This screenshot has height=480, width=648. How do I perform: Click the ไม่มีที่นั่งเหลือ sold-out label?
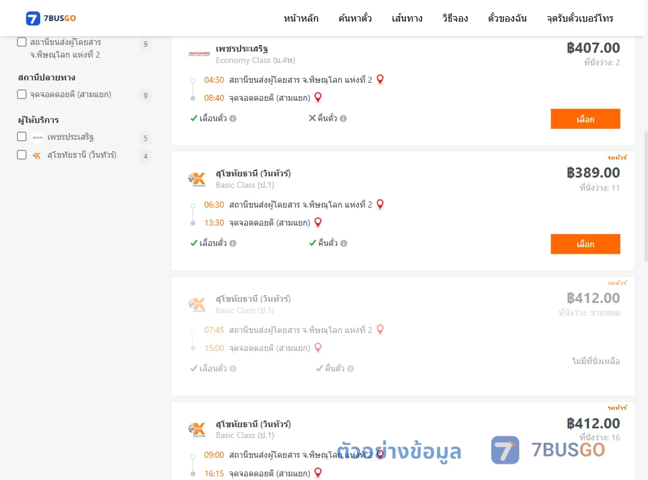[596, 361]
